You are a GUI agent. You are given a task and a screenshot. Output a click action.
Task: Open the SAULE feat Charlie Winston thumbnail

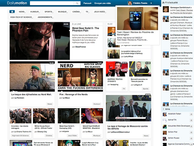pyautogui.click(x=92, y=116)
